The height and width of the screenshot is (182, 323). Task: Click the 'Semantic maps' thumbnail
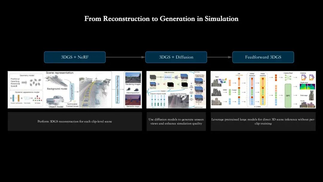pyautogui.click(x=133, y=100)
